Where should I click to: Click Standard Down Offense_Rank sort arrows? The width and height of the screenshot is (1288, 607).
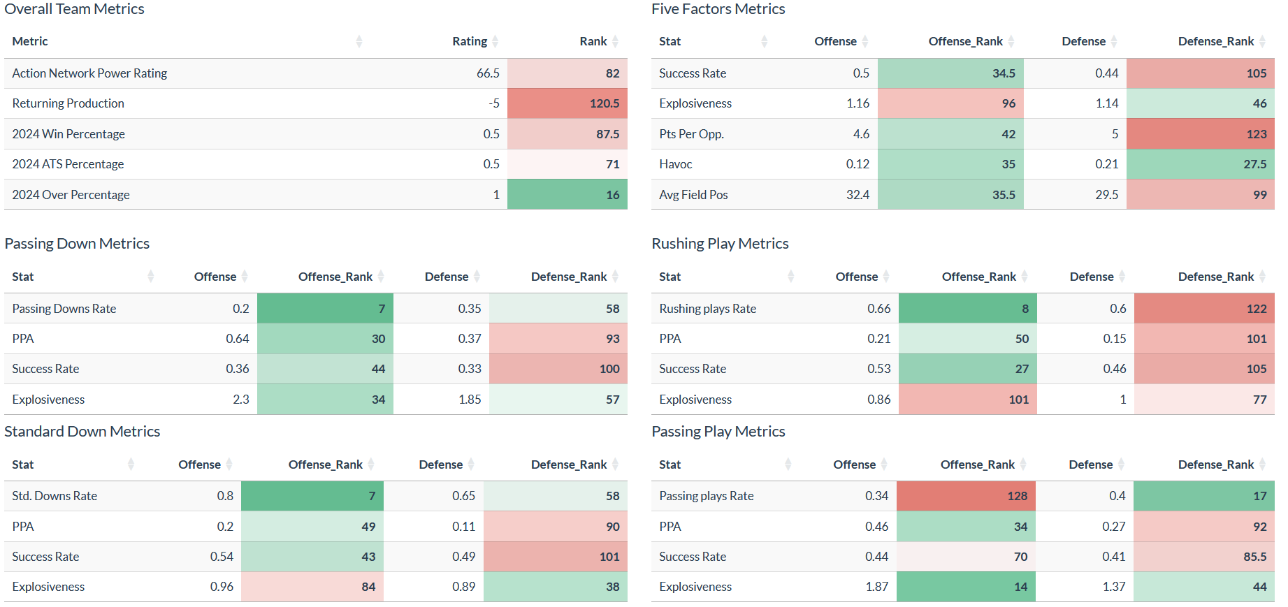pos(371,465)
